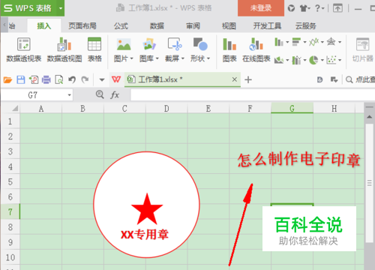Insert a PivotChart (数据透视图)
The width and height of the screenshot is (375, 270).
64,49
